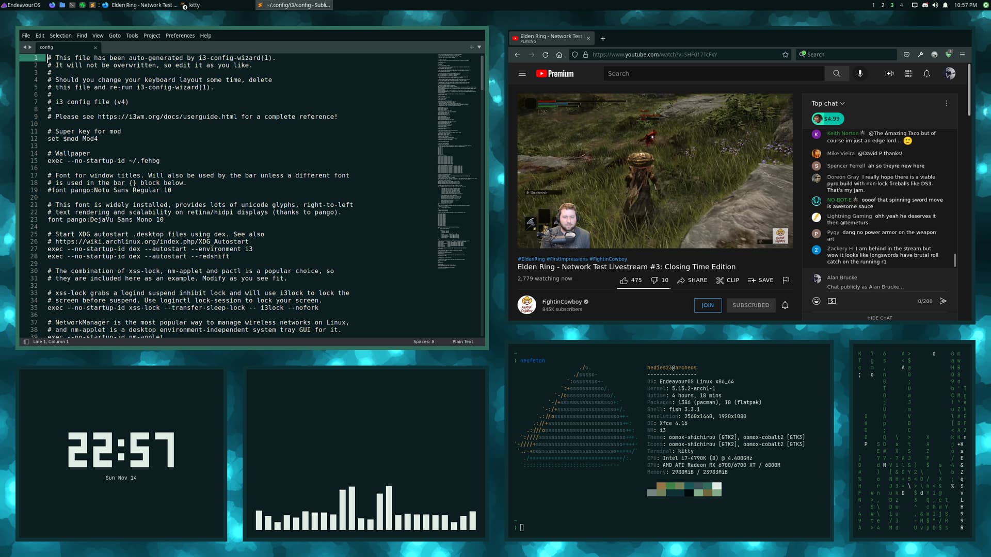
Task: Open Plain Text syntax selector
Action: 462,341
